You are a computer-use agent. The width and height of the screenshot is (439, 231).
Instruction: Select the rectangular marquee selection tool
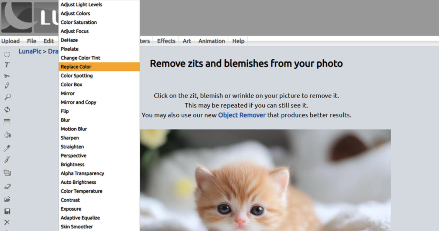tap(7, 54)
